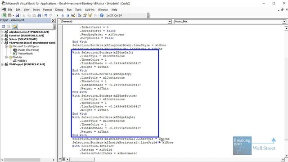Switch to Microsoft Excel view icon
Screen dimensions: 288x162
[4, 15]
